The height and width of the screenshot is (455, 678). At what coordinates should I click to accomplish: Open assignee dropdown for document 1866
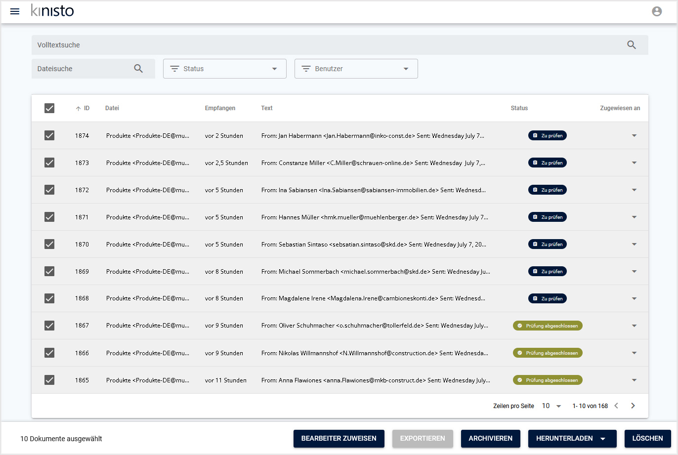pos(634,353)
